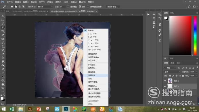
Task: Select the Hand tool
Action: [x=3, y=84]
